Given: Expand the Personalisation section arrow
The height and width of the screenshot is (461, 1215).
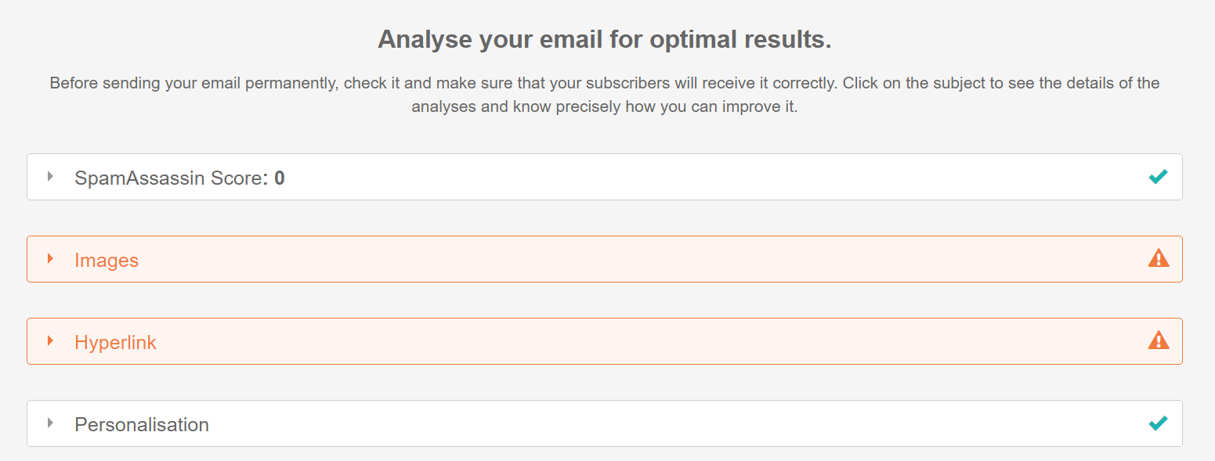Looking at the screenshot, I should pyautogui.click(x=50, y=423).
